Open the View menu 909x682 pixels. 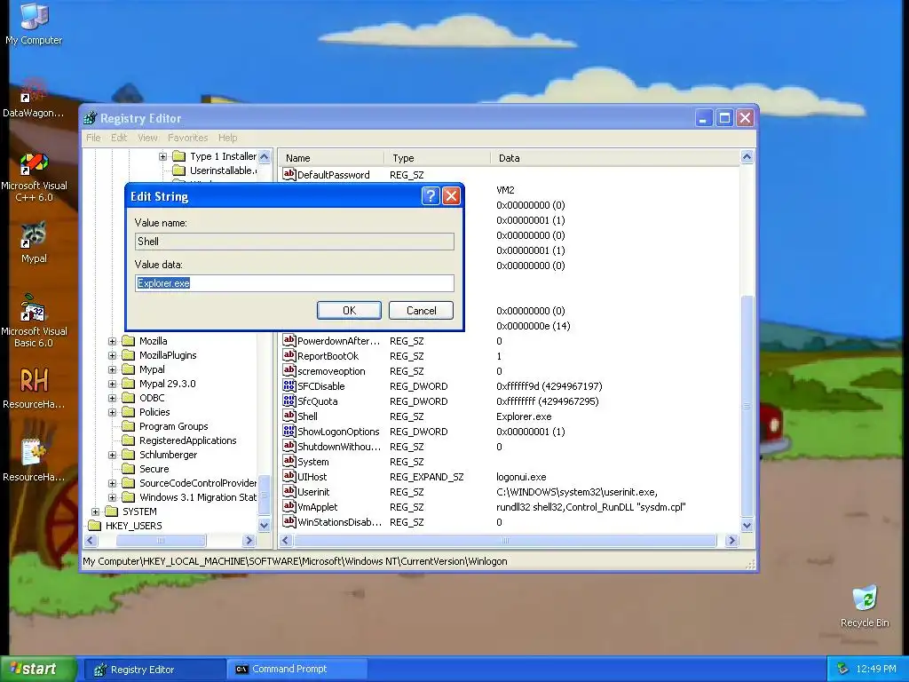pos(147,138)
